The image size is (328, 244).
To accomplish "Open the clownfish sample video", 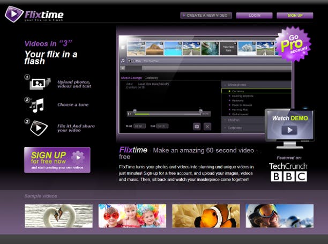I will [x=206, y=216].
